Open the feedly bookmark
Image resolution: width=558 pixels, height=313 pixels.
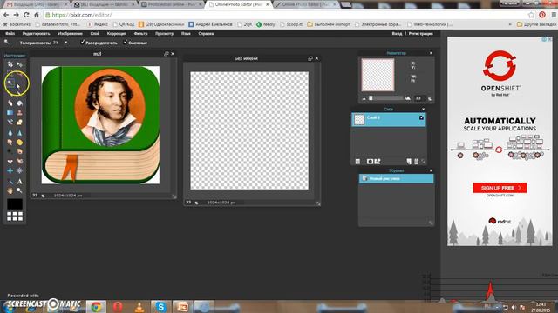[x=265, y=24]
